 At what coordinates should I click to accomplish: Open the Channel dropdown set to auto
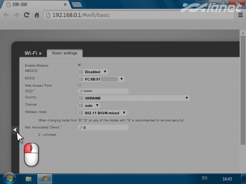tap(89, 105)
